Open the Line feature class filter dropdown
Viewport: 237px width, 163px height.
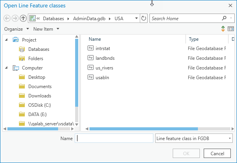click(194, 138)
